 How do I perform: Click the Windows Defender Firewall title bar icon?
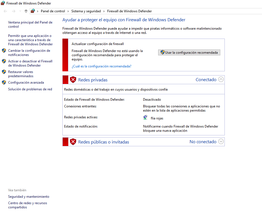(x=3, y=3)
